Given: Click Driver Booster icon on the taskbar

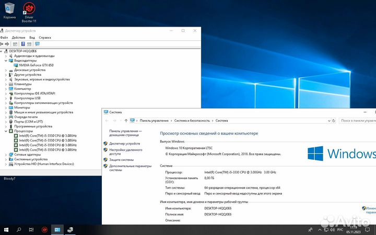Looking at the screenshot, I should [x=44, y=230].
